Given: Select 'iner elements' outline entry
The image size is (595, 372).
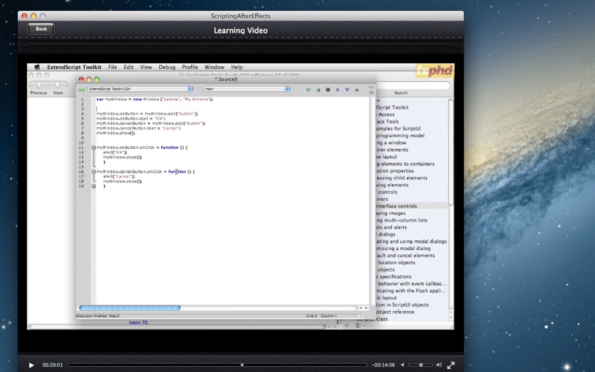Looking at the screenshot, I should click(x=392, y=150).
